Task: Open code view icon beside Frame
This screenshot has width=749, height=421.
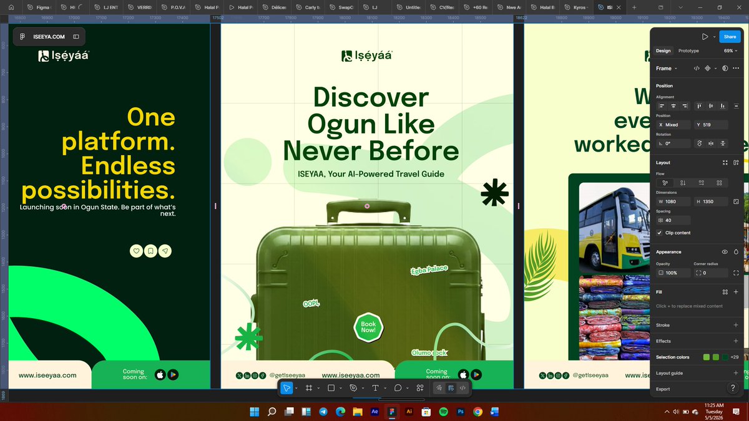Action: click(697, 69)
